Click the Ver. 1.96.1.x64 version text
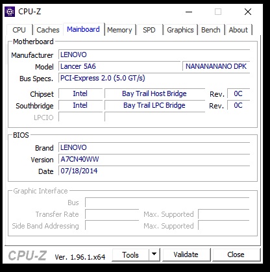This screenshot has width=270, height=272. [80, 257]
